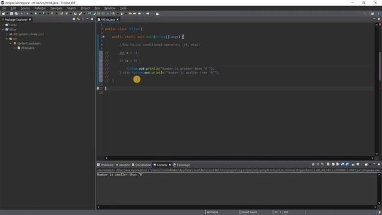The width and height of the screenshot is (382, 215).
Task: Switch to the Problems tab
Action: [x=105, y=165]
